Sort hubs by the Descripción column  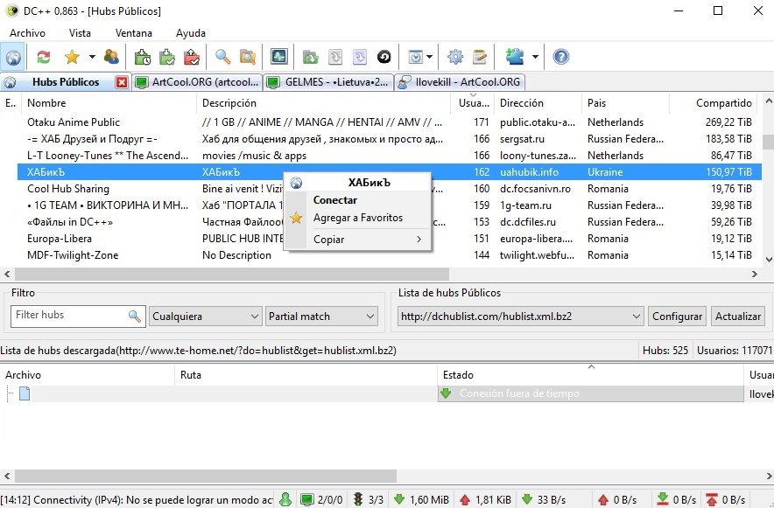tap(323, 103)
